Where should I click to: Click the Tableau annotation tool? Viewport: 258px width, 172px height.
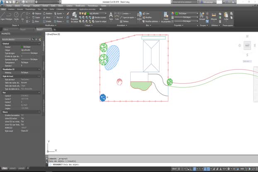pos(124,22)
